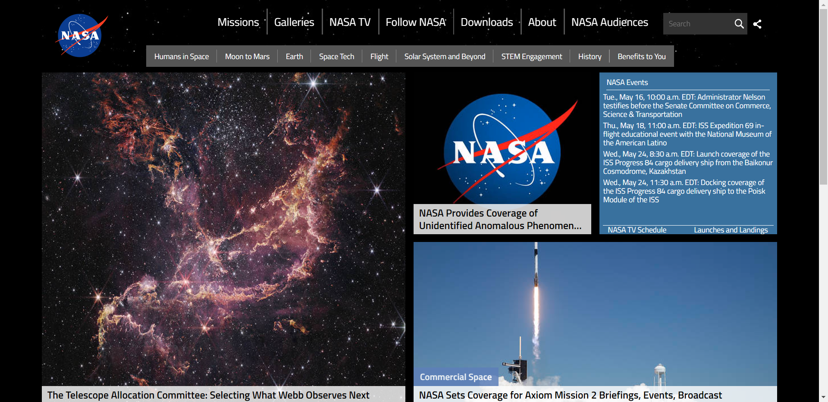Click the magnifying glass search icon

point(739,24)
